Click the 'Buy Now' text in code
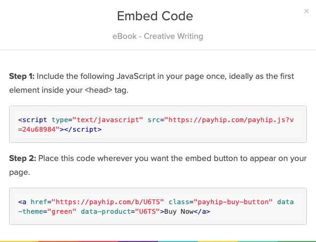316x242 pixels. [x=179, y=212]
